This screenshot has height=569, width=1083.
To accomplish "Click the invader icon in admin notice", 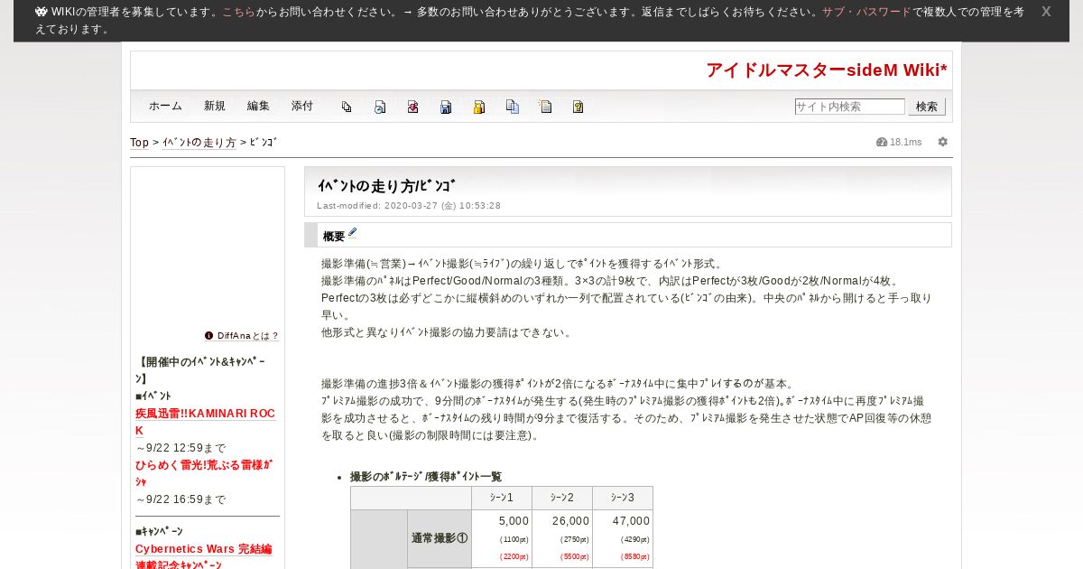I will point(42,12).
